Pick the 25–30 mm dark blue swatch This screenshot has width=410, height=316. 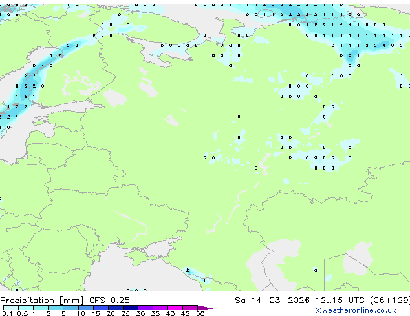pos(131,308)
